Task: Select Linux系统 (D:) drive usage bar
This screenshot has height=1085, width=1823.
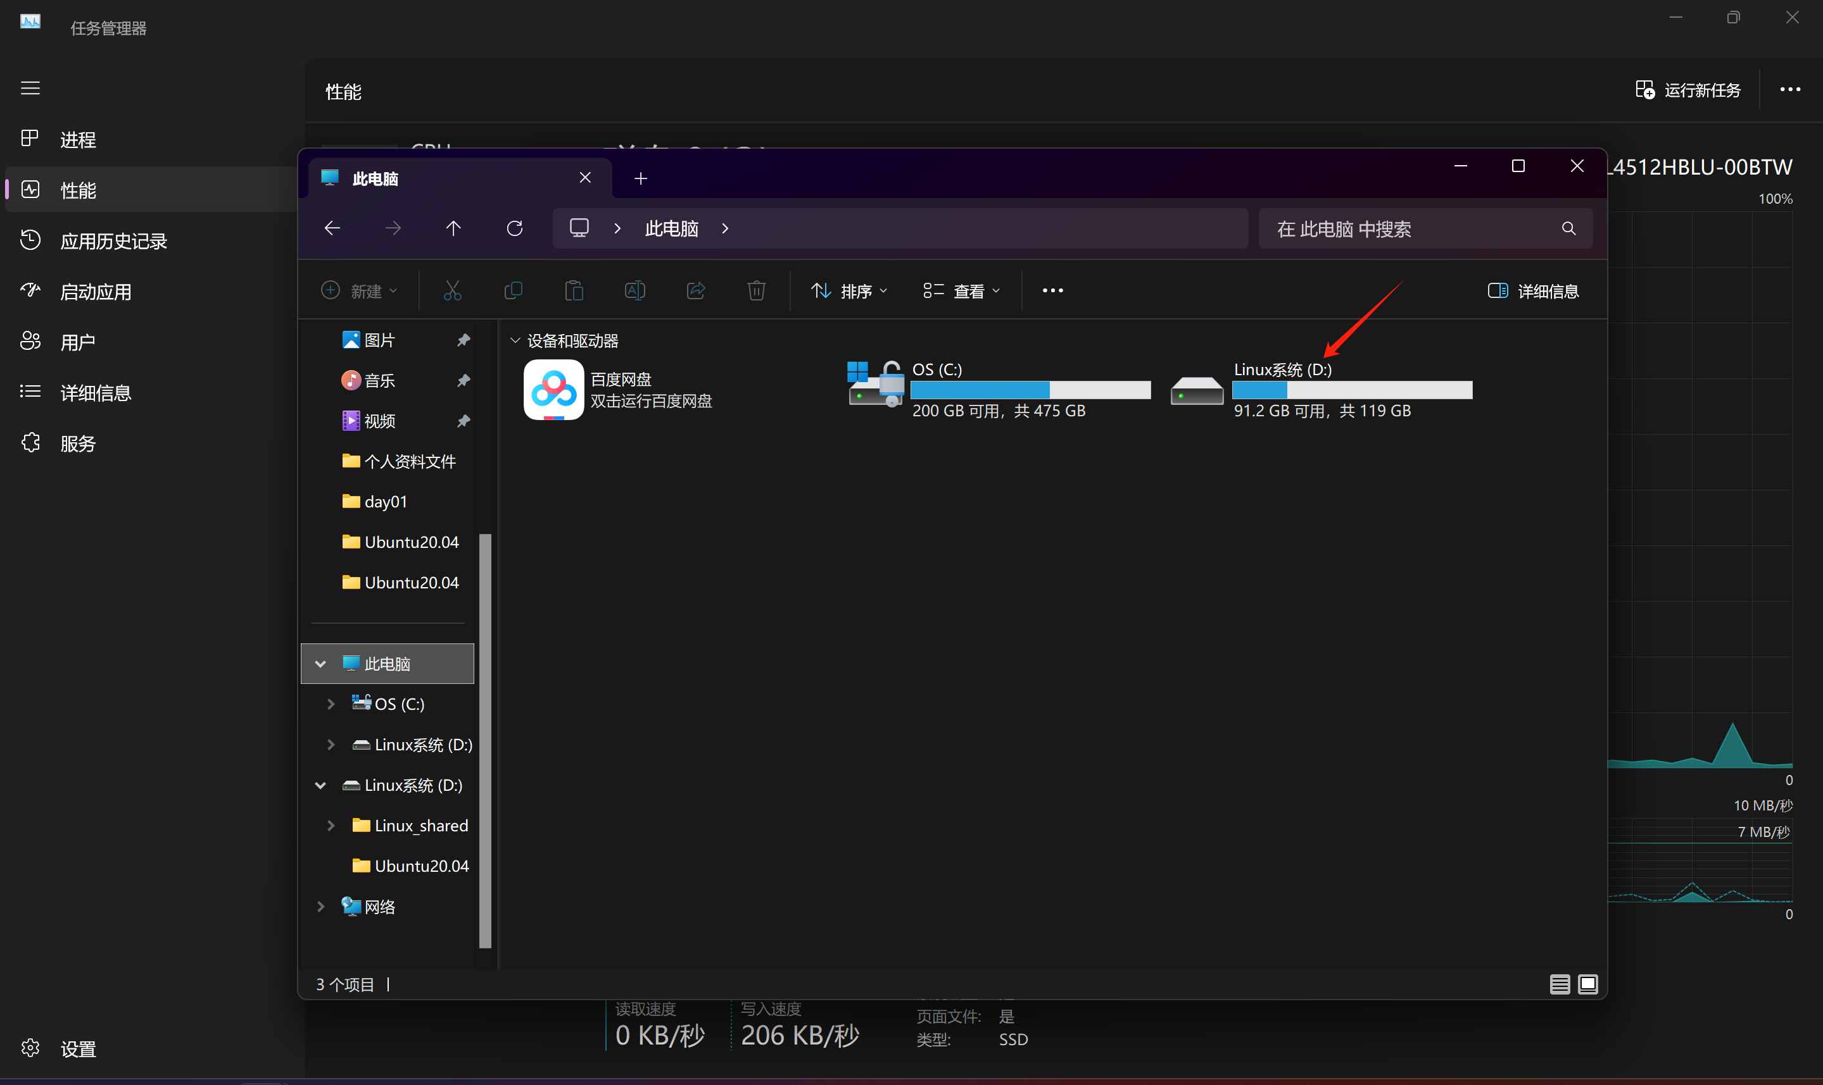Action: 1352,390
